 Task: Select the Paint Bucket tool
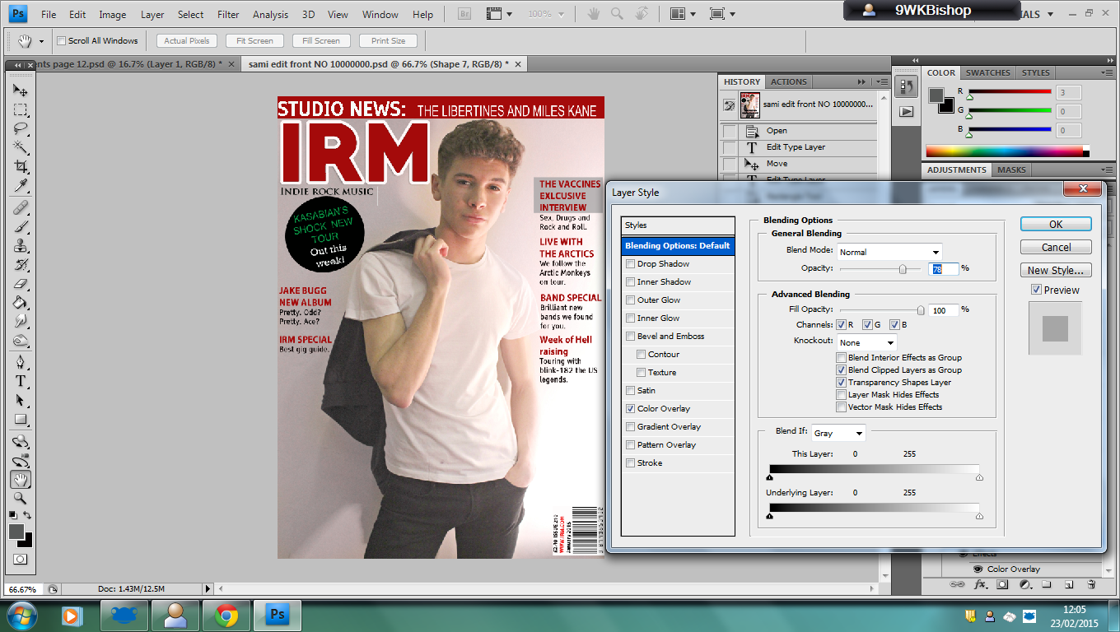[x=21, y=302]
